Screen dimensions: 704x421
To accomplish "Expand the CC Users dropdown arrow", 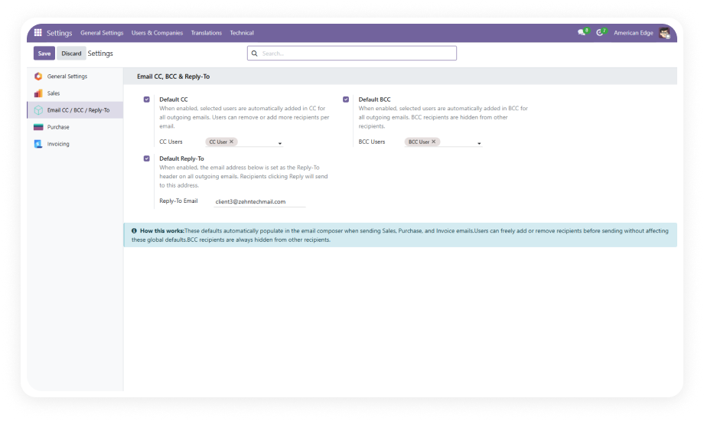I will coord(280,143).
